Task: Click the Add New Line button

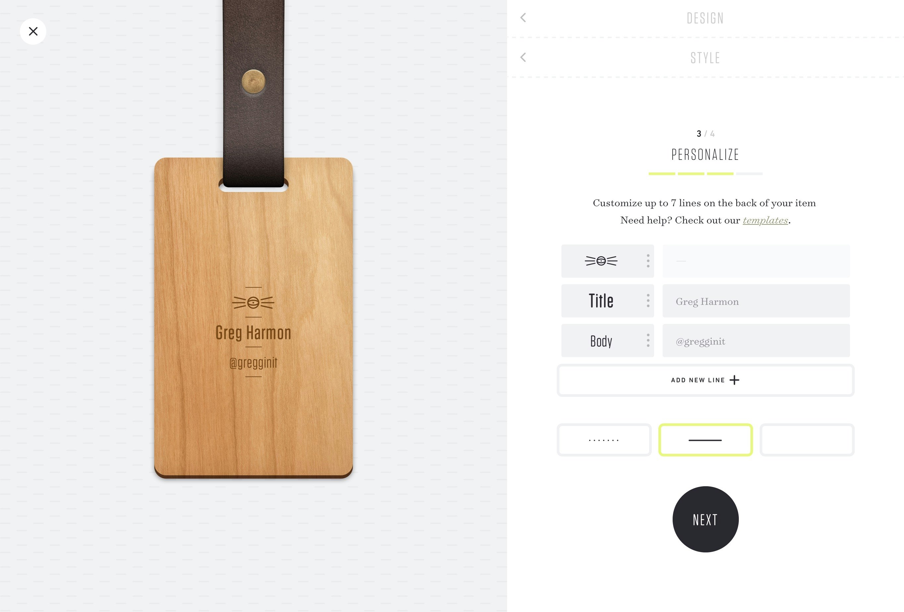Action: (705, 380)
